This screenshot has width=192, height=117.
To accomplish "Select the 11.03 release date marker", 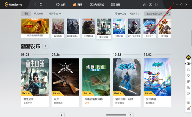I will tap(148, 55).
